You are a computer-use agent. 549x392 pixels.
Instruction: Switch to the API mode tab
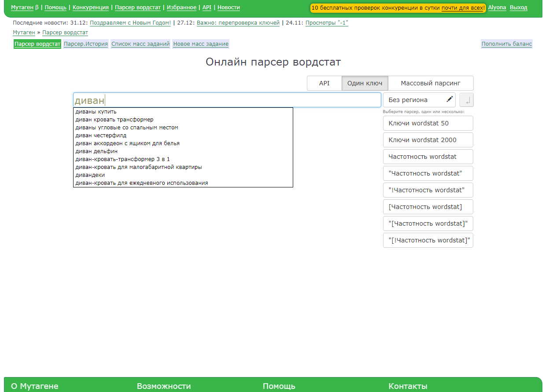[x=324, y=83]
